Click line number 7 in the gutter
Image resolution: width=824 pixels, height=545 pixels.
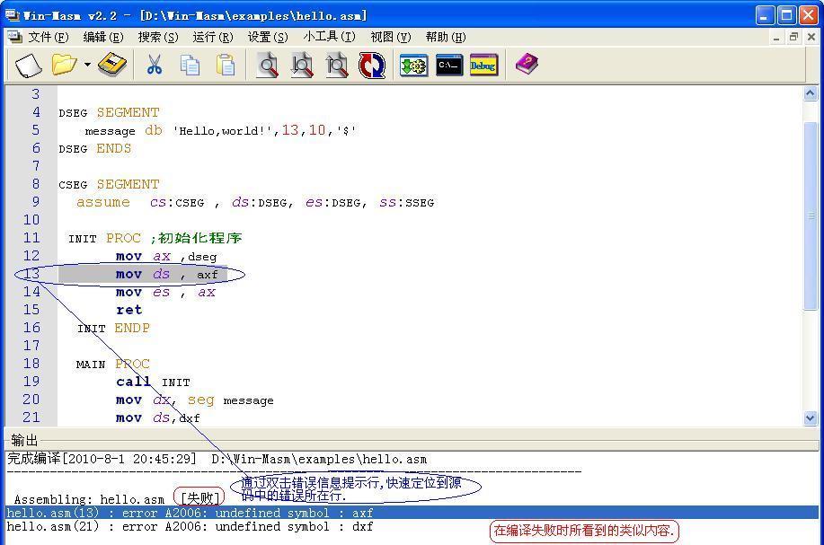(36, 166)
